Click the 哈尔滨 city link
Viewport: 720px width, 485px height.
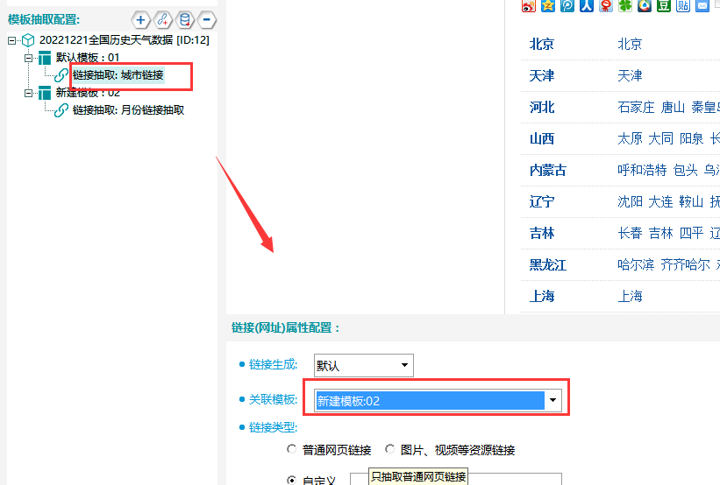coord(636,264)
